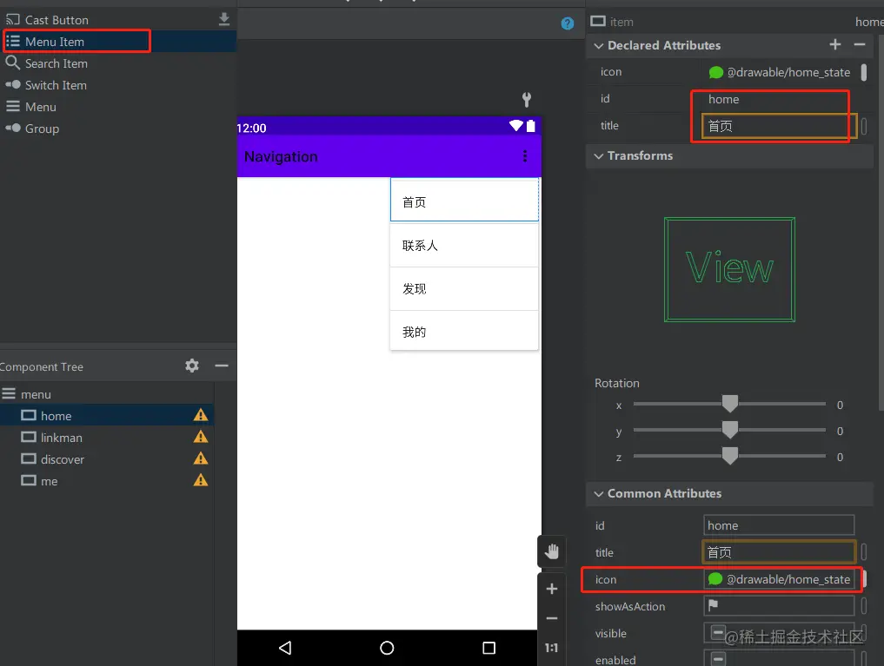Image resolution: width=884 pixels, height=666 pixels.
Task: Click 发现 menu entry in preview
Action: tap(464, 288)
